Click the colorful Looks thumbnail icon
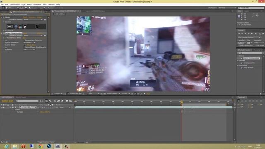 [20, 26]
